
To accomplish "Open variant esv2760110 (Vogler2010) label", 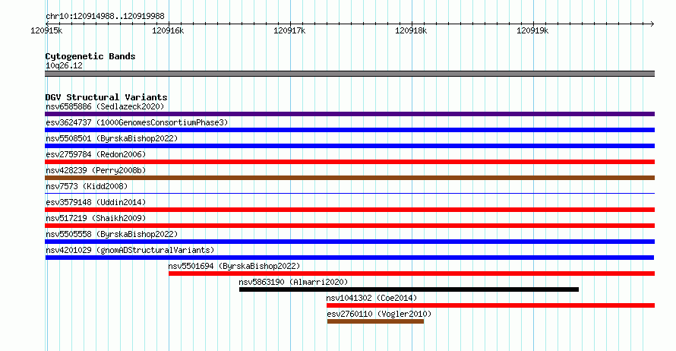I will click(x=379, y=314).
